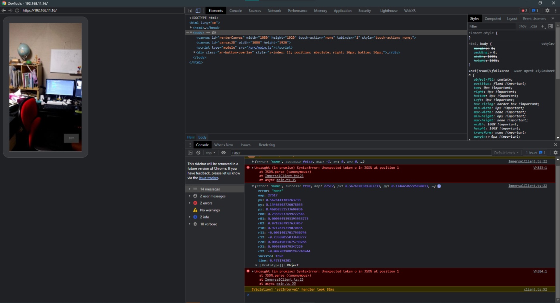
Task: Expand the 2 user messages group
Action: point(190,196)
